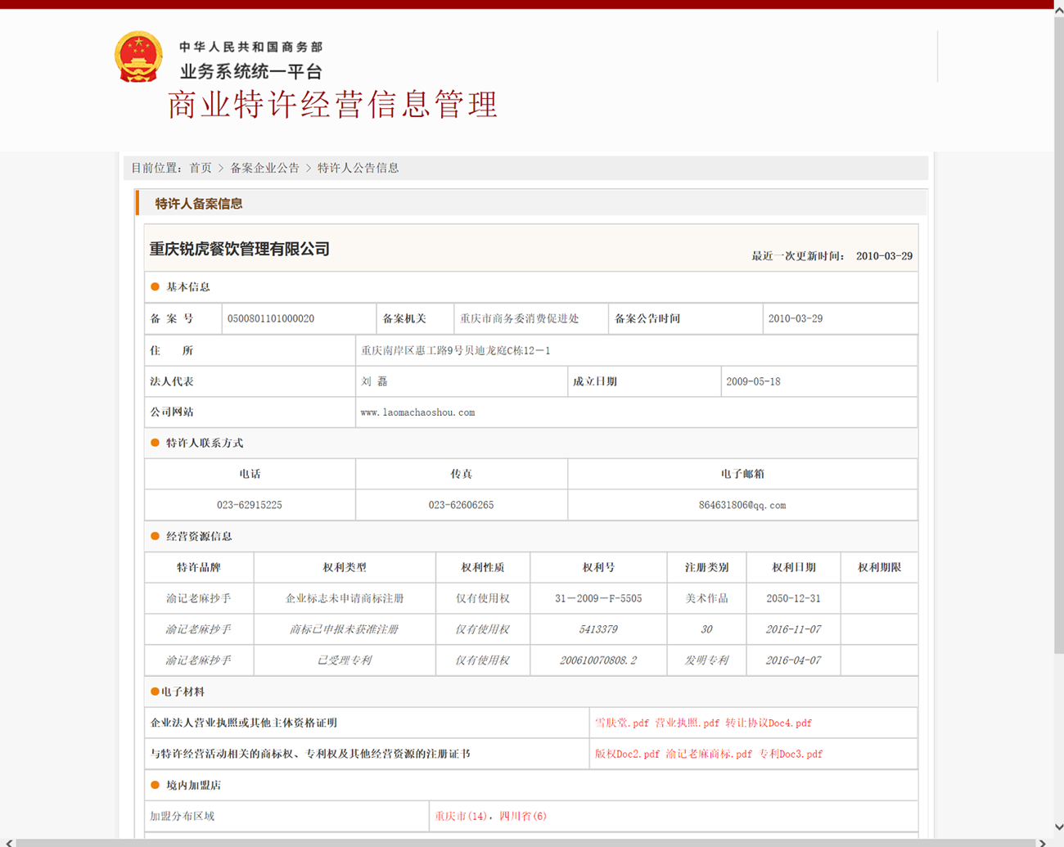
Task: Click the orange bullet beside 电子材料
Action: click(x=152, y=692)
